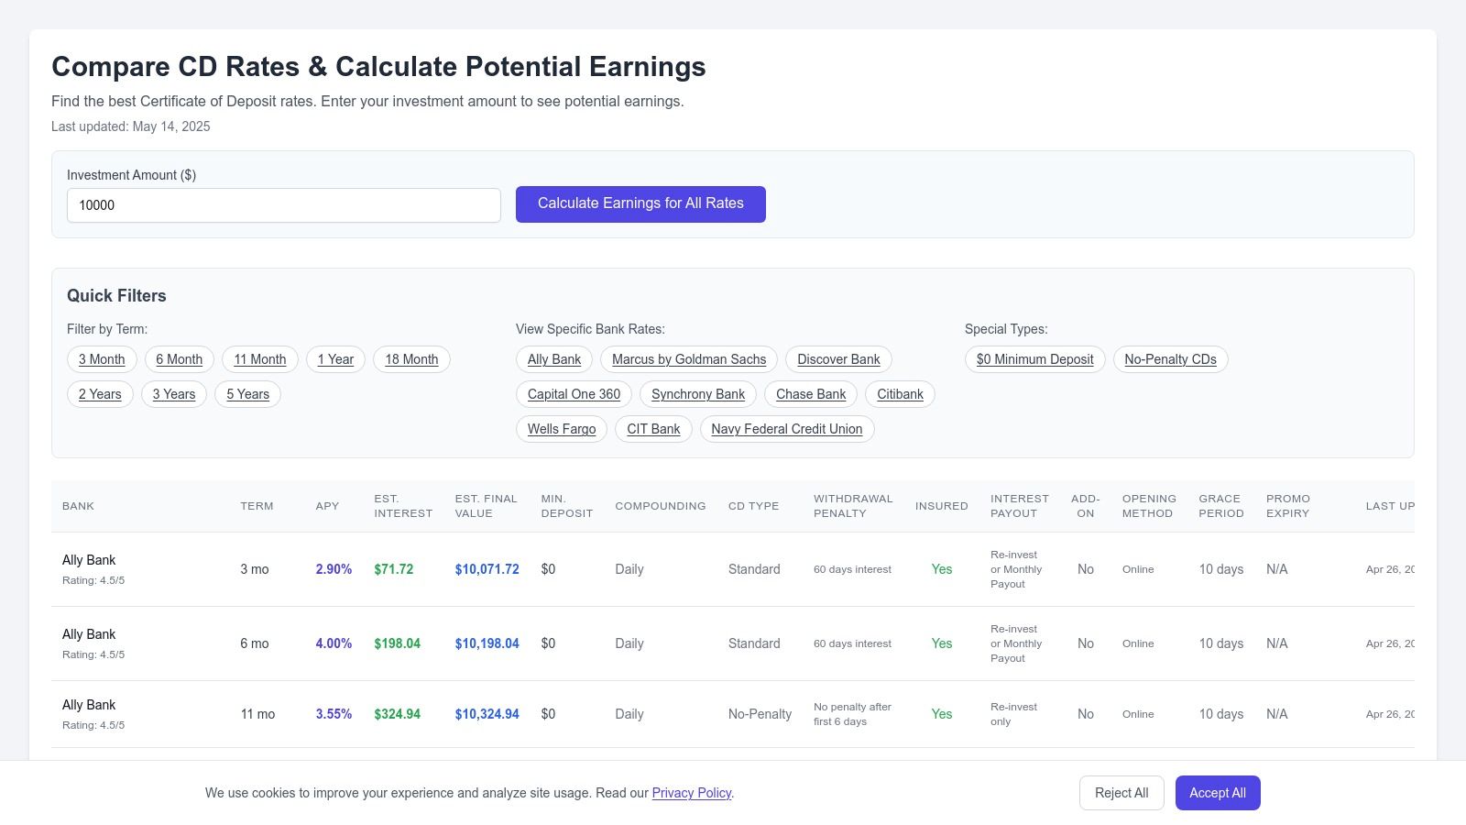This screenshot has width=1466, height=825.
Task: View Ally Bank rates filter chip
Action: tap(554, 359)
